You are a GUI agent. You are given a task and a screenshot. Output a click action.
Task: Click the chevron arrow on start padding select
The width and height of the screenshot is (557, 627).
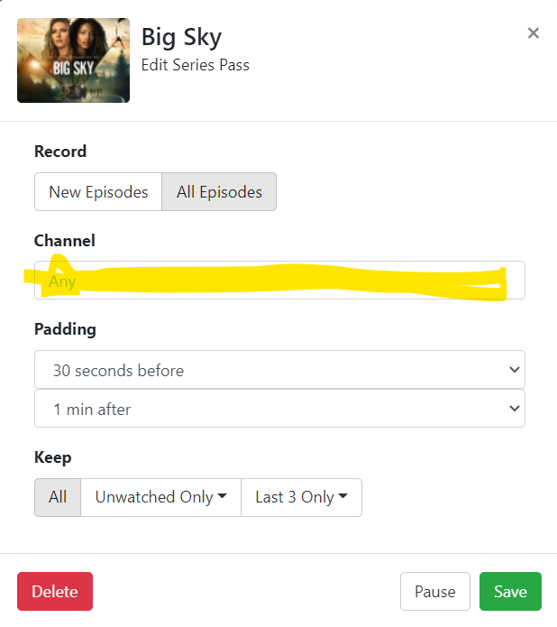tap(514, 370)
